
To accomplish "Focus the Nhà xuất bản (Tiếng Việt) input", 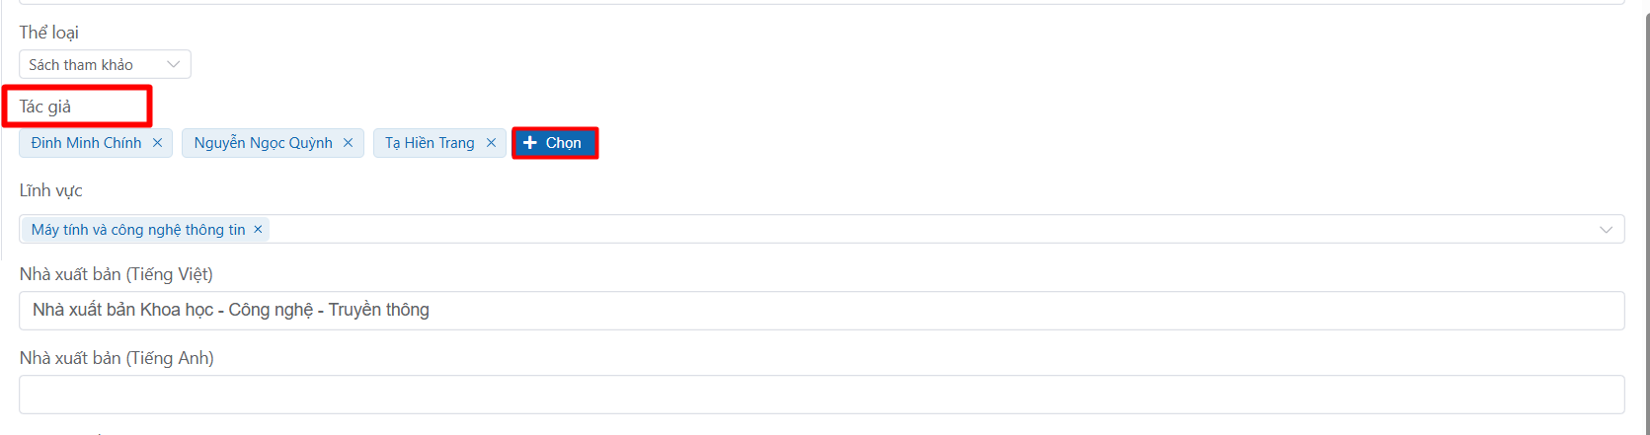I will point(820,311).
